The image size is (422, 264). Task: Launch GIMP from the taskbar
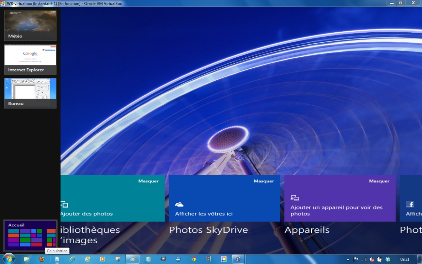point(163,259)
